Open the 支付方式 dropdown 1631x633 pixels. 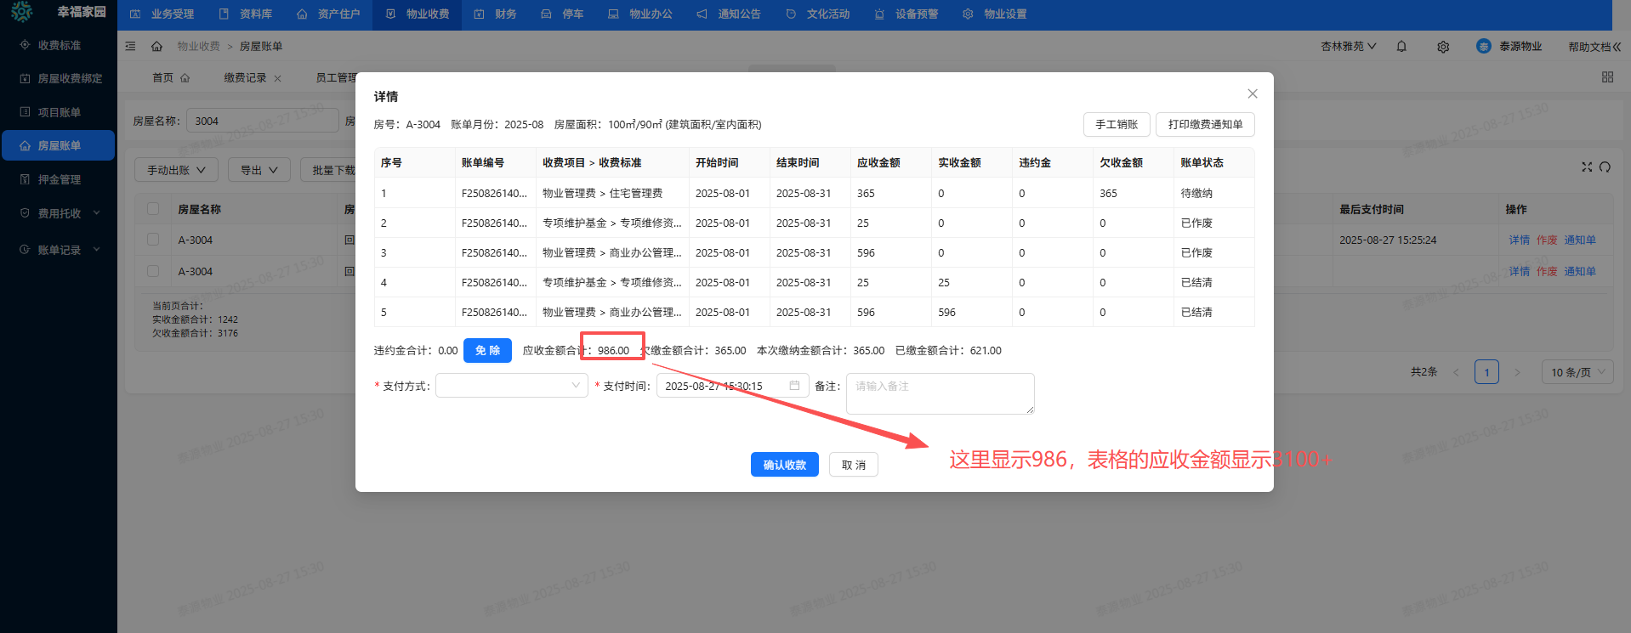tap(511, 386)
